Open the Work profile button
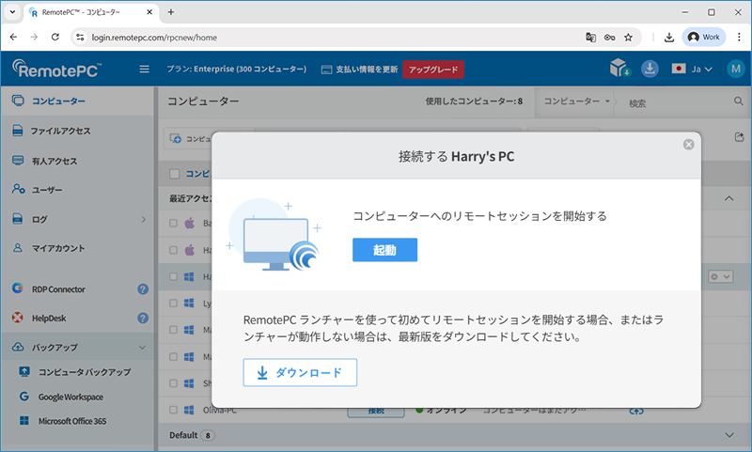Viewport: 752px width, 452px height. (703, 37)
